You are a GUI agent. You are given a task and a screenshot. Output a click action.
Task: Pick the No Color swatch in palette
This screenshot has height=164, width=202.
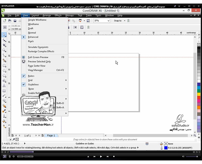pos(199,45)
